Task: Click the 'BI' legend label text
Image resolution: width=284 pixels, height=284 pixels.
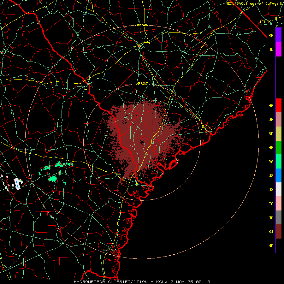Action: [x=271, y=232]
